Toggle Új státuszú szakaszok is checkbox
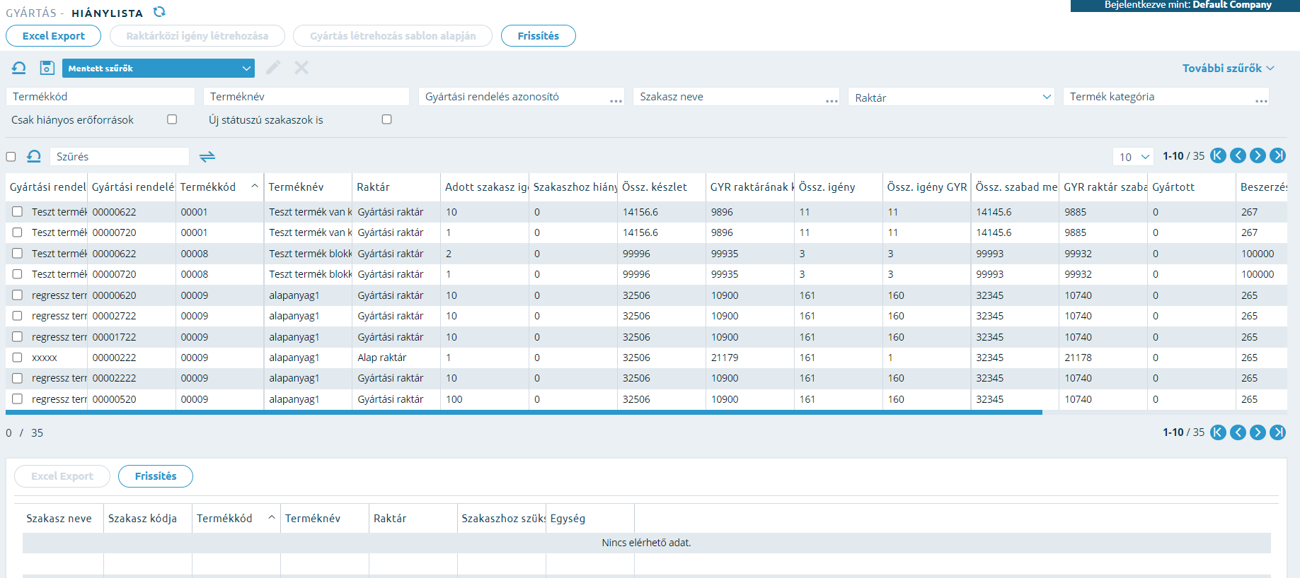Image resolution: width=1300 pixels, height=578 pixels. [x=386, y=119]
